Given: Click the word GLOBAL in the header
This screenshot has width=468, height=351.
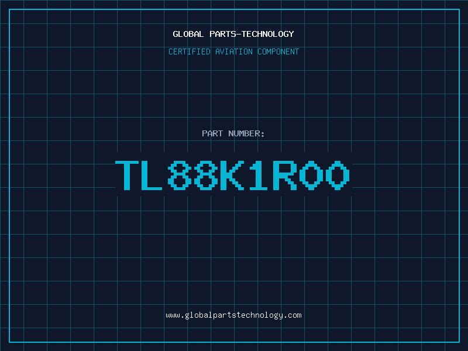Looking at the screenshot, I should click(188, 34).
